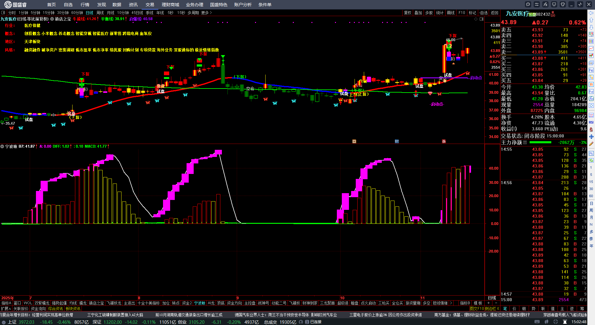Image resolution: width=595 pixels, height=325 pixels.
Task: Toggle the 复权 price adjustment button
Action: [x=408, y=13]
